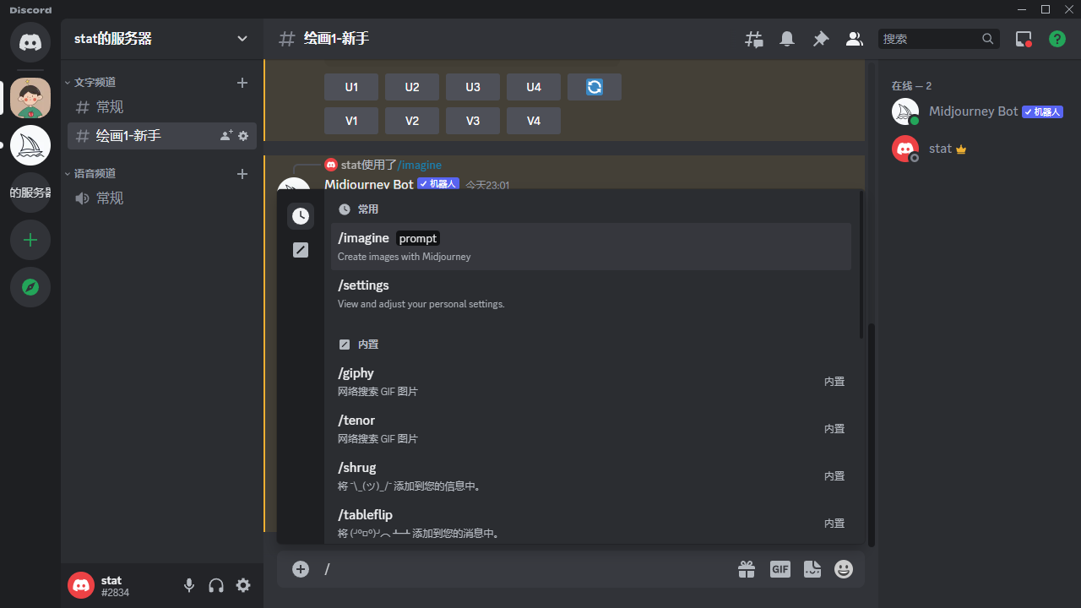Open Discord home direct messages icon
The height and width of the screenshot is (608, 1081).
30,41
